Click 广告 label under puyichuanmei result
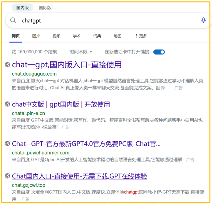The image size is (212, 204). point(190,160)
